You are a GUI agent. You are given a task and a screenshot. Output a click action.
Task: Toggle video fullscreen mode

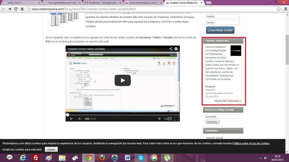[x=177, y=119]
